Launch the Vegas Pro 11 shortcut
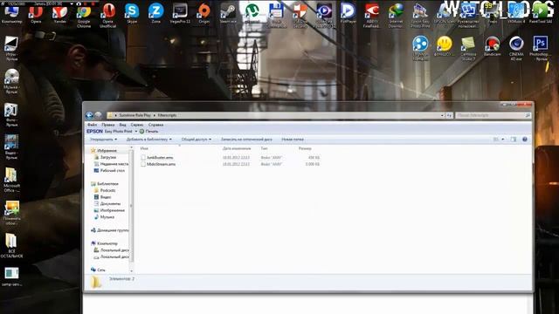 coord(180,14)
